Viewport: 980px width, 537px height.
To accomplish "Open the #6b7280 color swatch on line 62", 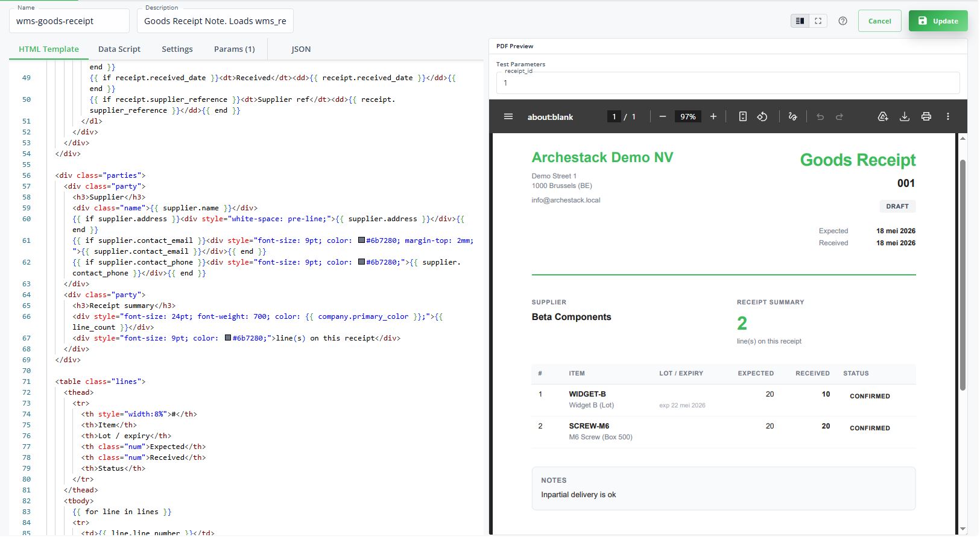I will [361, 262].
